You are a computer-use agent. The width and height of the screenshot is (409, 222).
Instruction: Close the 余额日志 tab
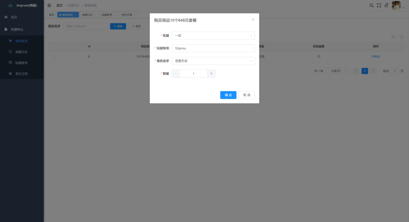point(95,15)
